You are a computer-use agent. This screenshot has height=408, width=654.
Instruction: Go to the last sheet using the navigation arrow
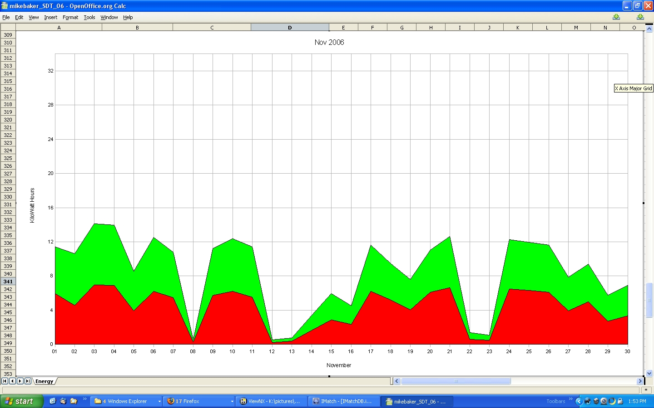28,381
